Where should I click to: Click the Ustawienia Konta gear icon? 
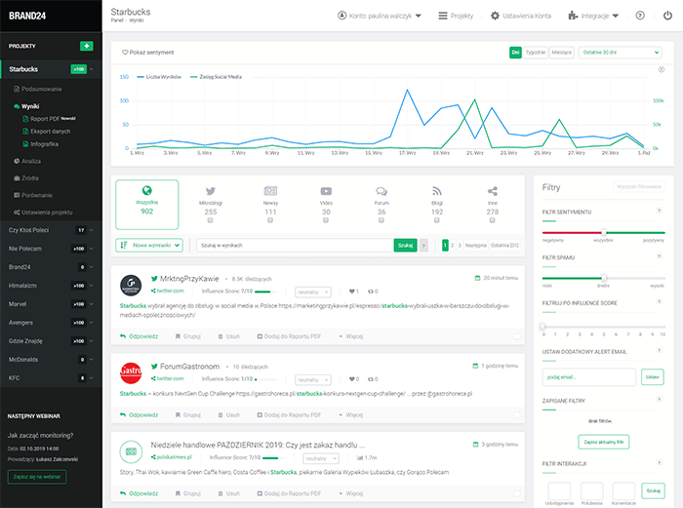pyautogui.click(x=495, y=16)
